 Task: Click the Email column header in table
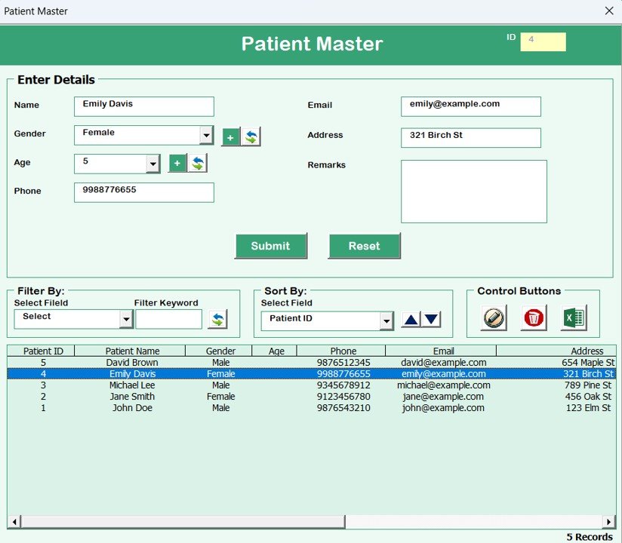(441, 351)
